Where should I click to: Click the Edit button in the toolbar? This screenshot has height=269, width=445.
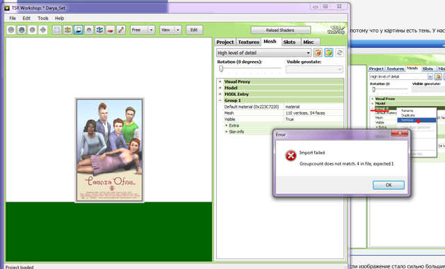(194, 30)
